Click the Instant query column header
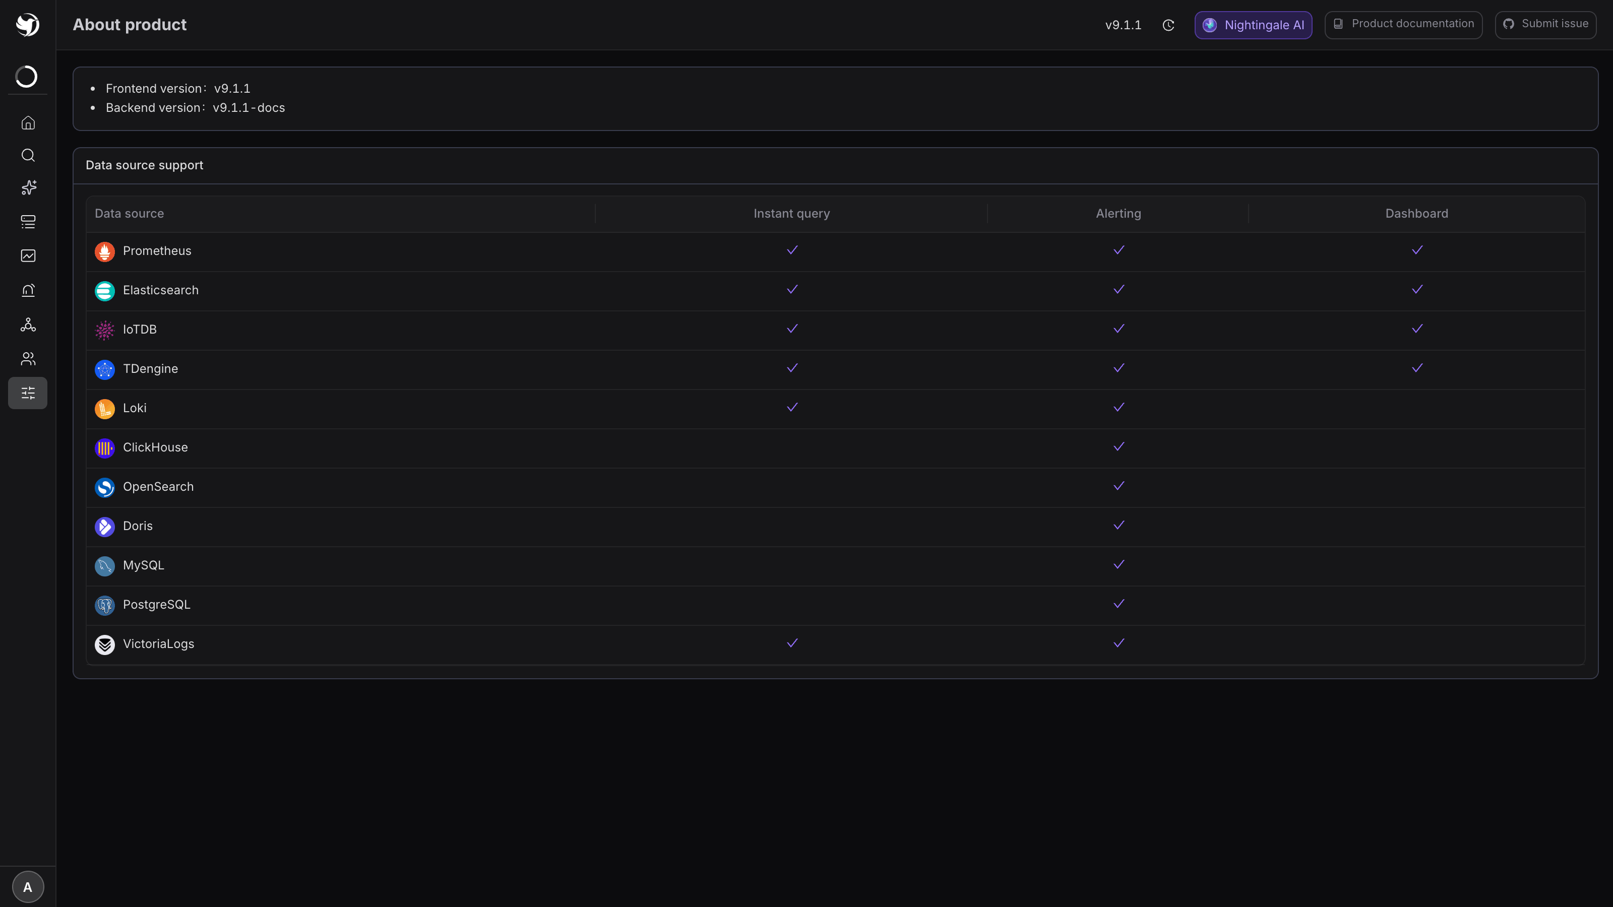The height and width of the screenshot is (907, 1613). [x=791, y=214]
